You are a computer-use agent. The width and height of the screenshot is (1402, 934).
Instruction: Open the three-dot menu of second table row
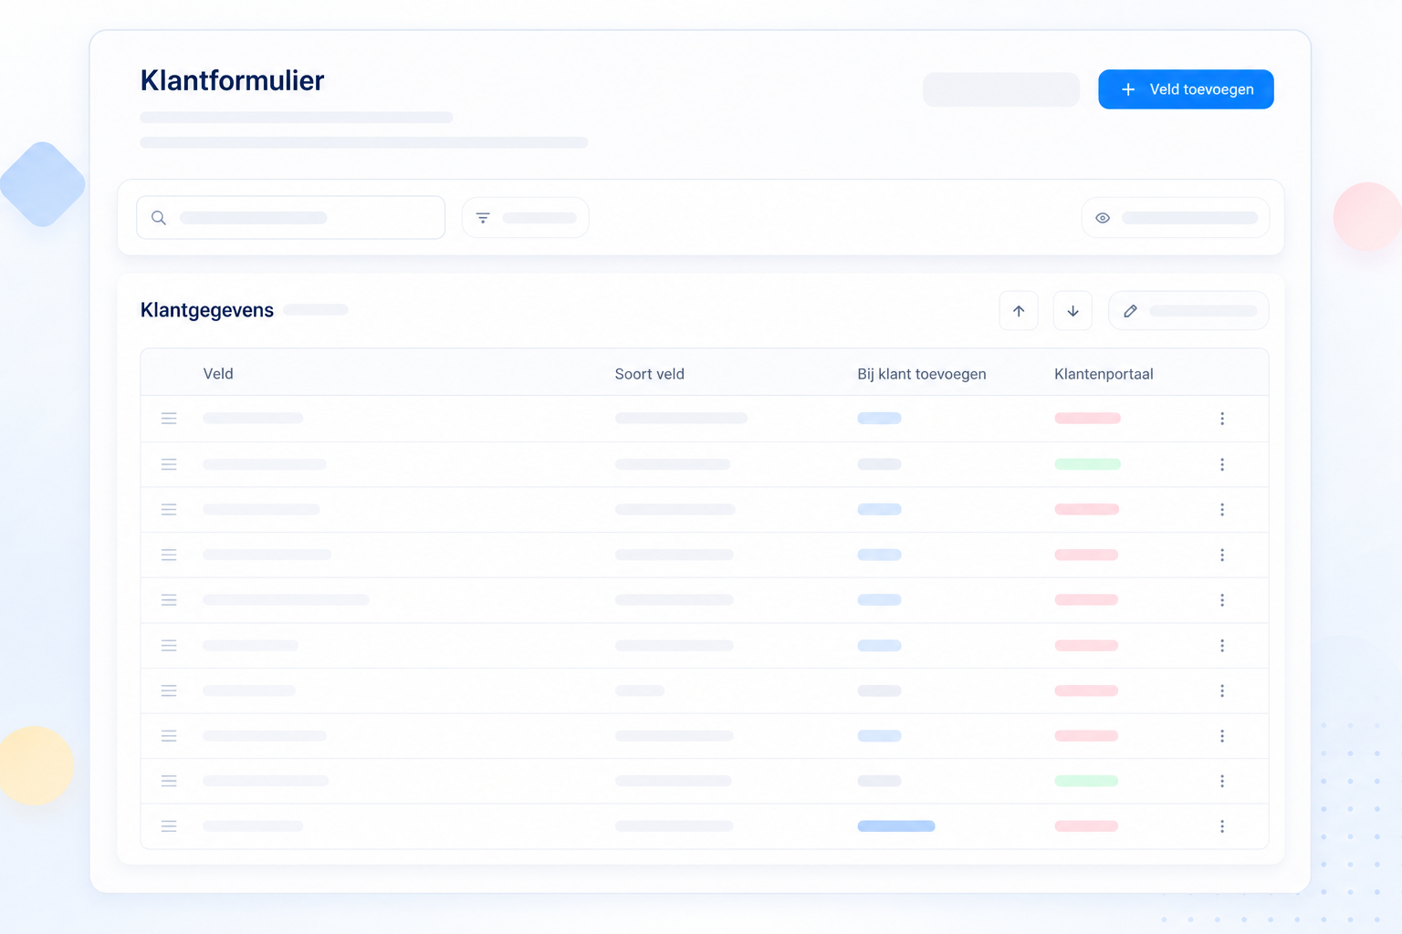pyautogui.click(x=1222, y=464)
